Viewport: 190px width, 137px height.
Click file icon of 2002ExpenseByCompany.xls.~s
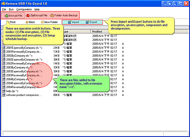4,60
